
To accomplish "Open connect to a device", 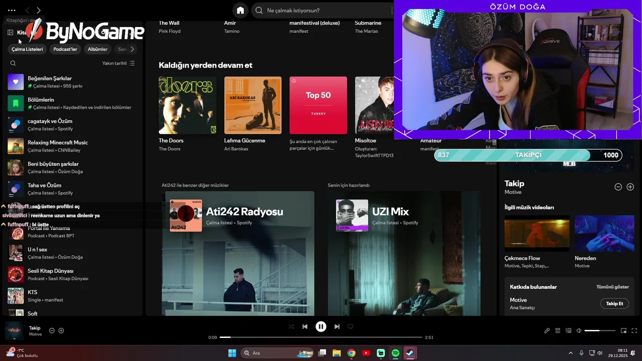I will click(x=568, y=330).
